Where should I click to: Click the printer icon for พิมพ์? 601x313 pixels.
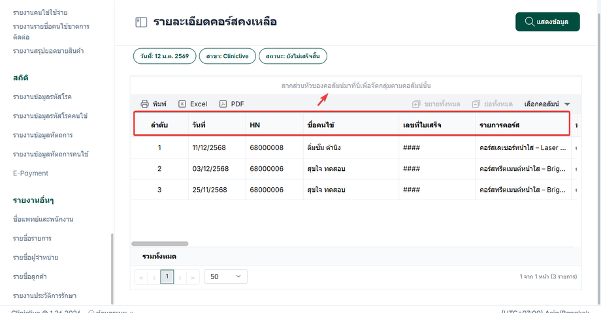click(144, 104)
